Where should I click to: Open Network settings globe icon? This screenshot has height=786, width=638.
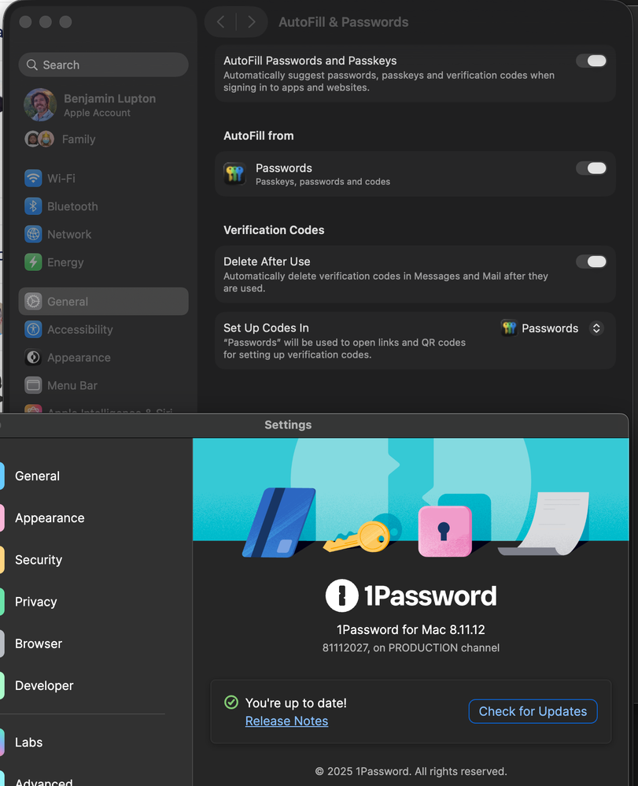pyautogui.click(x=33, y=235)
